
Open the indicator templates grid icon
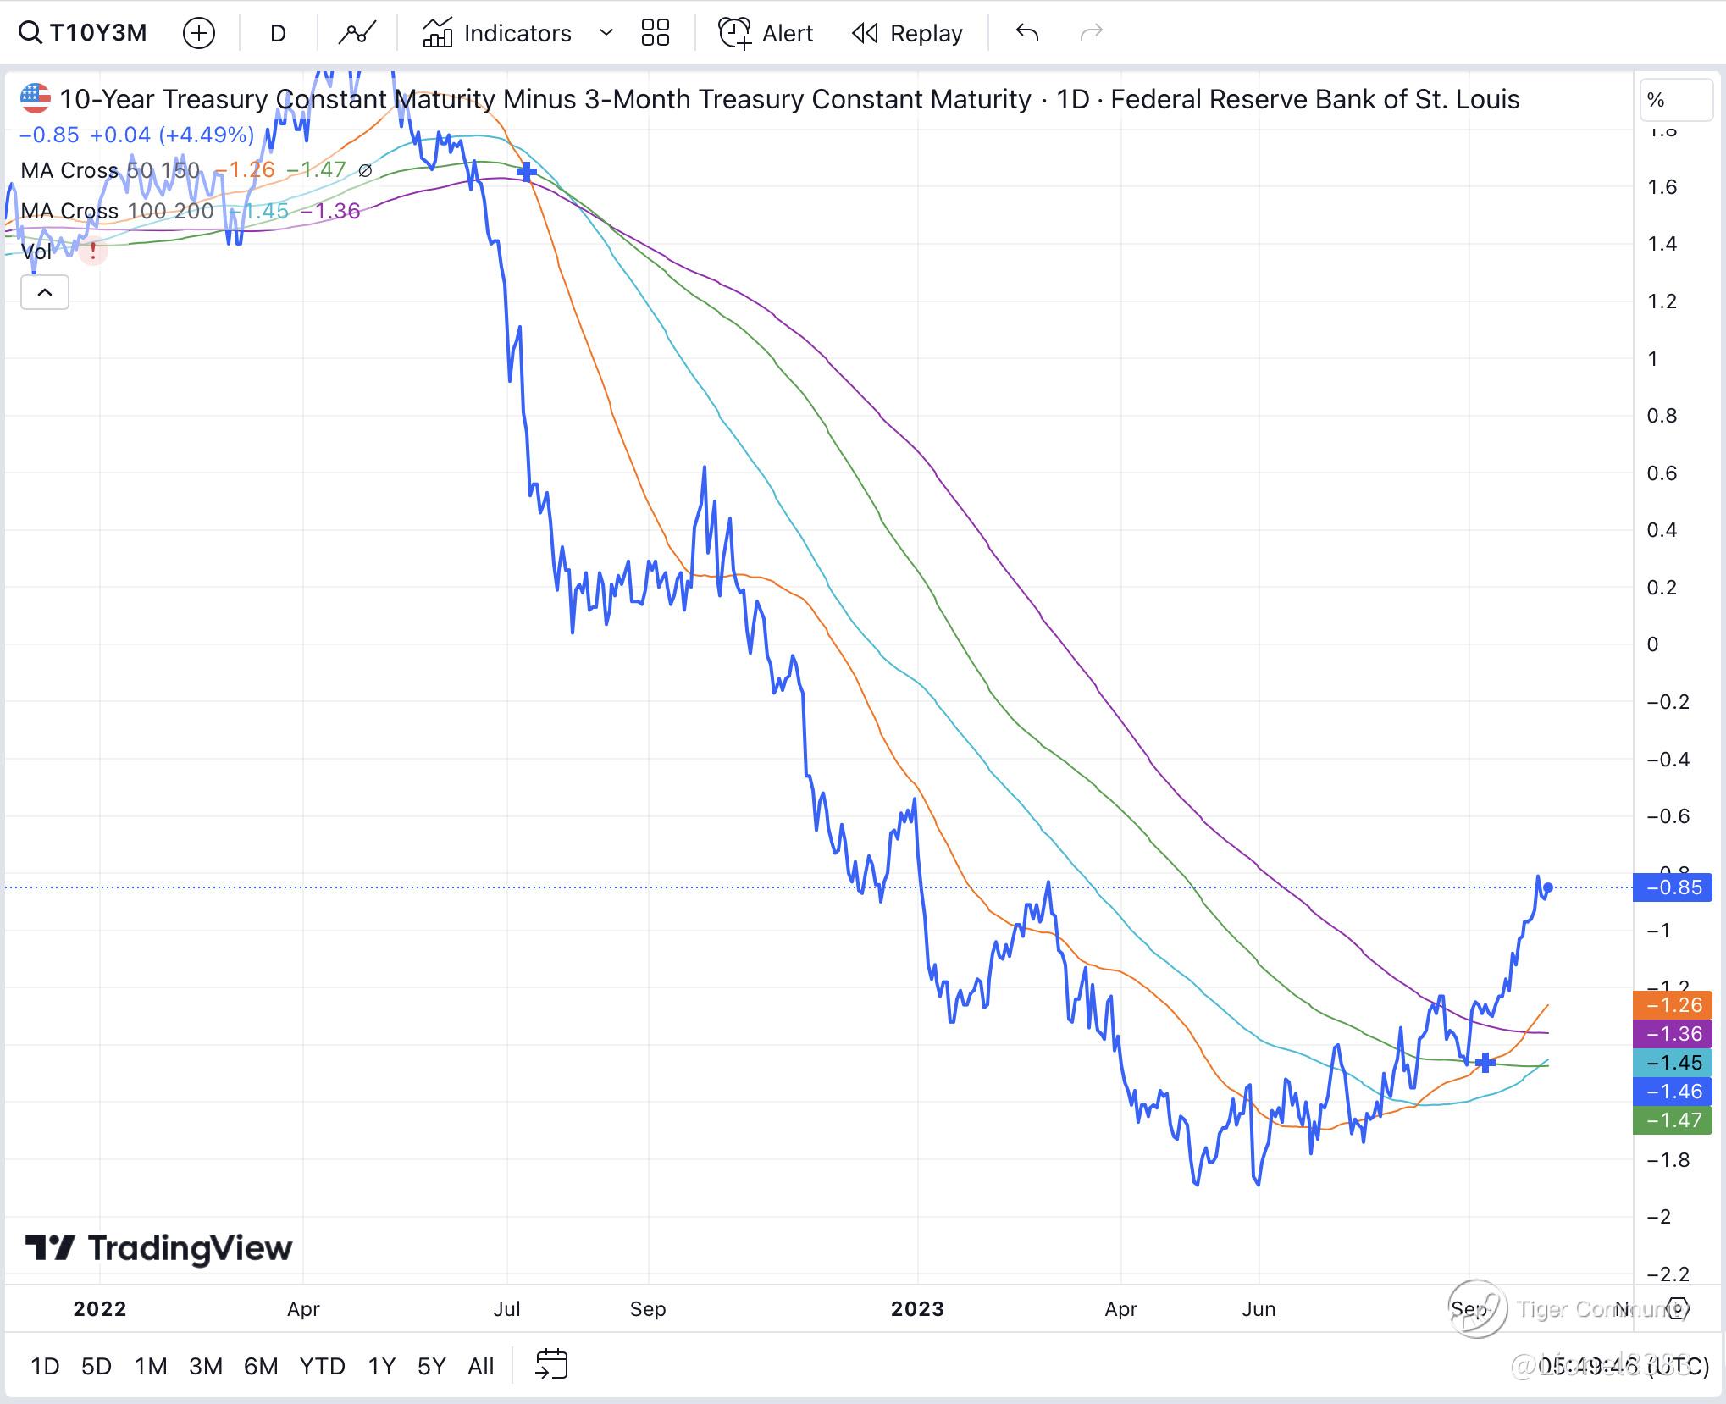click(655, 33)
